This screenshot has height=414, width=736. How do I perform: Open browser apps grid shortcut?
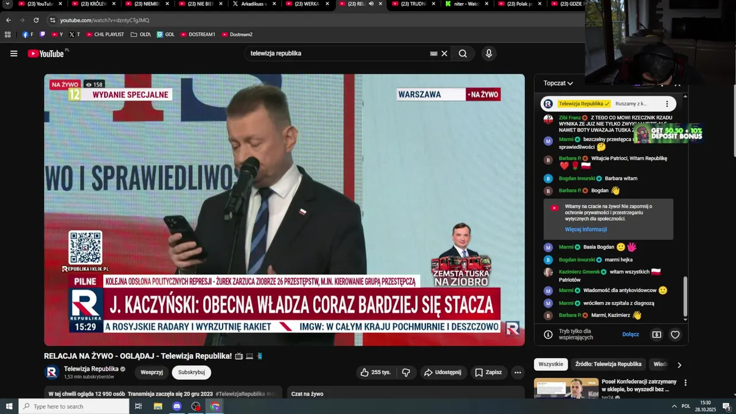click(7, 34)
